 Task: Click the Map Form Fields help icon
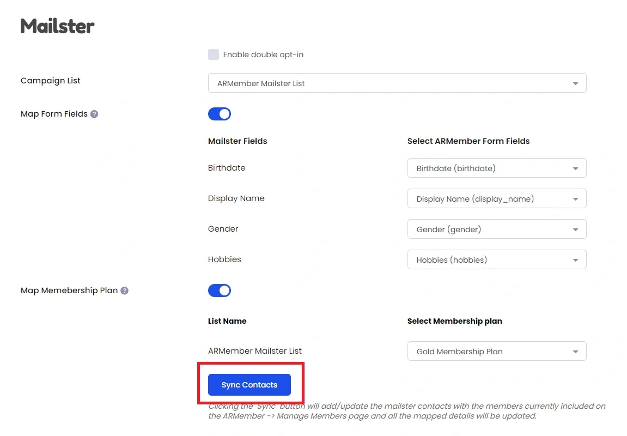pos(94,114)
